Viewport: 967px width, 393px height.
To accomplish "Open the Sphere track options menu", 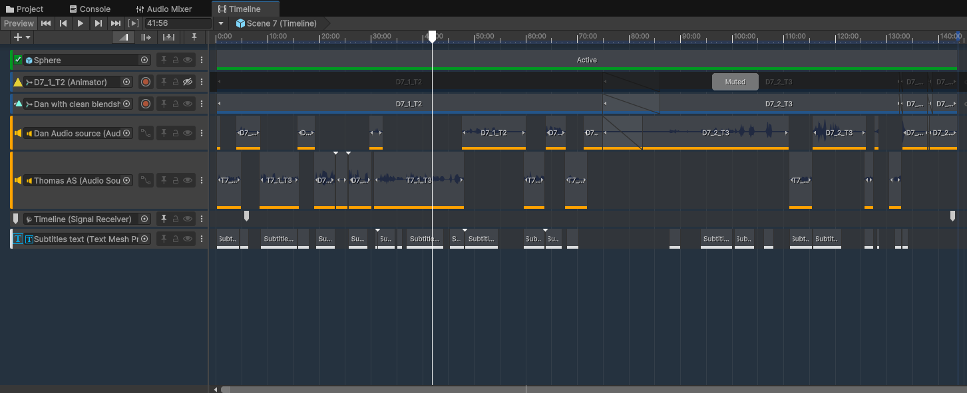I will pyautogui.click(x=202, y=60).
